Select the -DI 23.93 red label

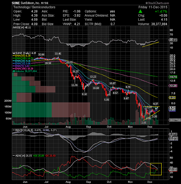point(50,156)
